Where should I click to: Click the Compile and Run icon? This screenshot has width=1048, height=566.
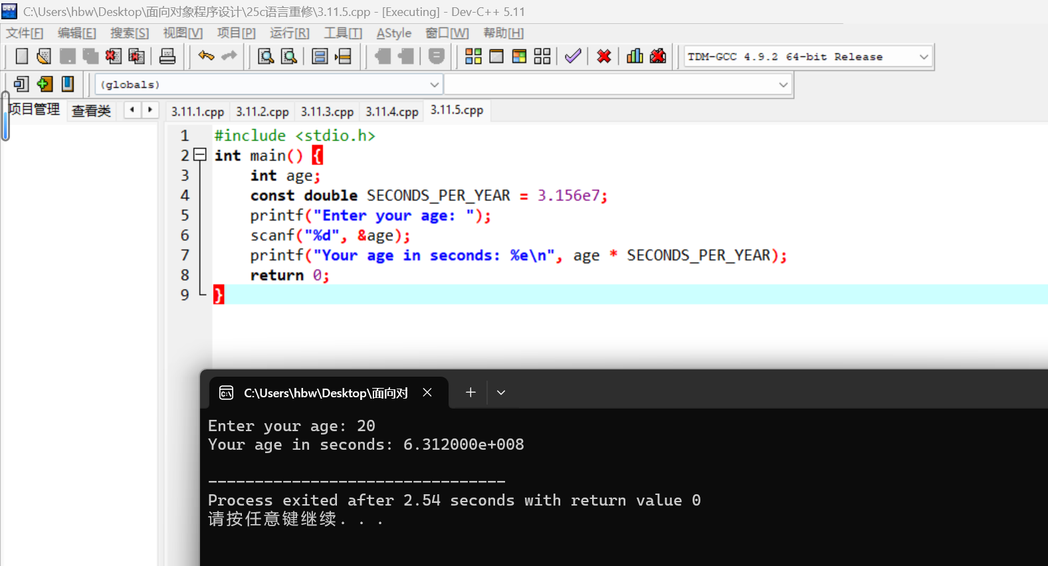tap(519, 56)
